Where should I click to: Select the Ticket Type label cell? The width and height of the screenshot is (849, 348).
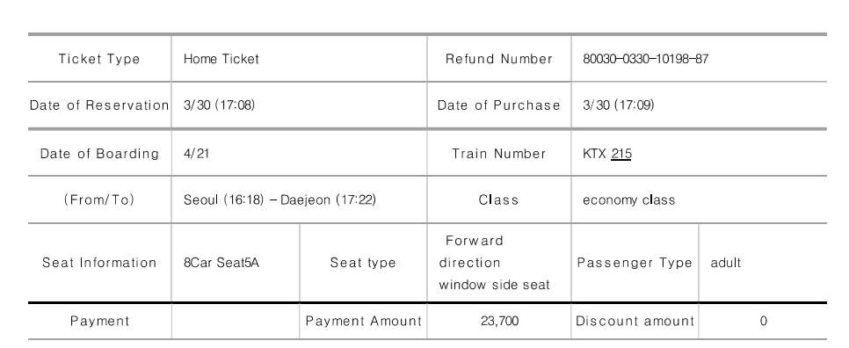[x=99, y=59]
